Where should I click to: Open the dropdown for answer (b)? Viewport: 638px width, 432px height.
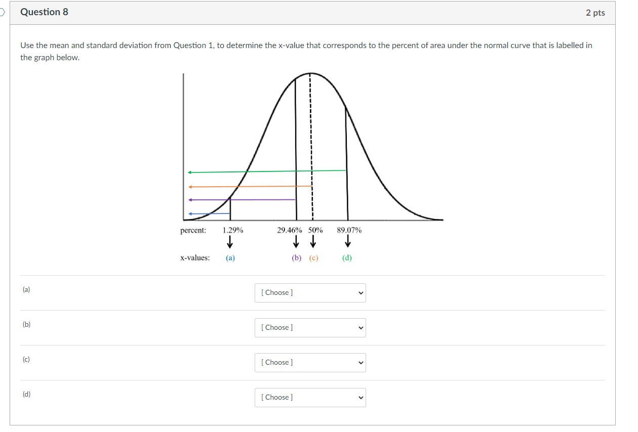coord(309,327)
